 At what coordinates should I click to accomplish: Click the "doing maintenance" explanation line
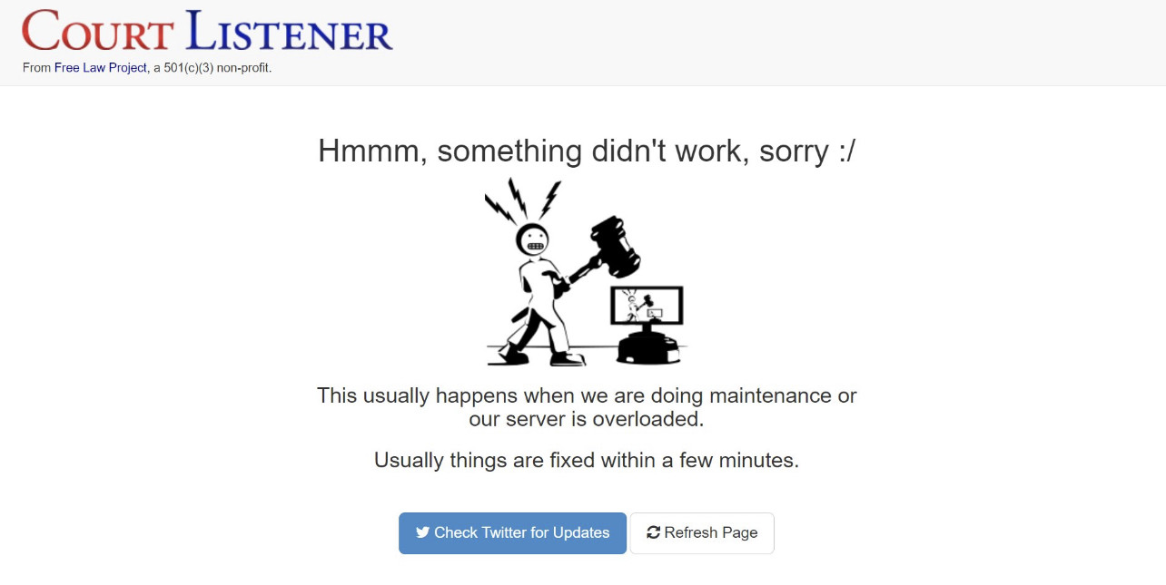(586, 396)
